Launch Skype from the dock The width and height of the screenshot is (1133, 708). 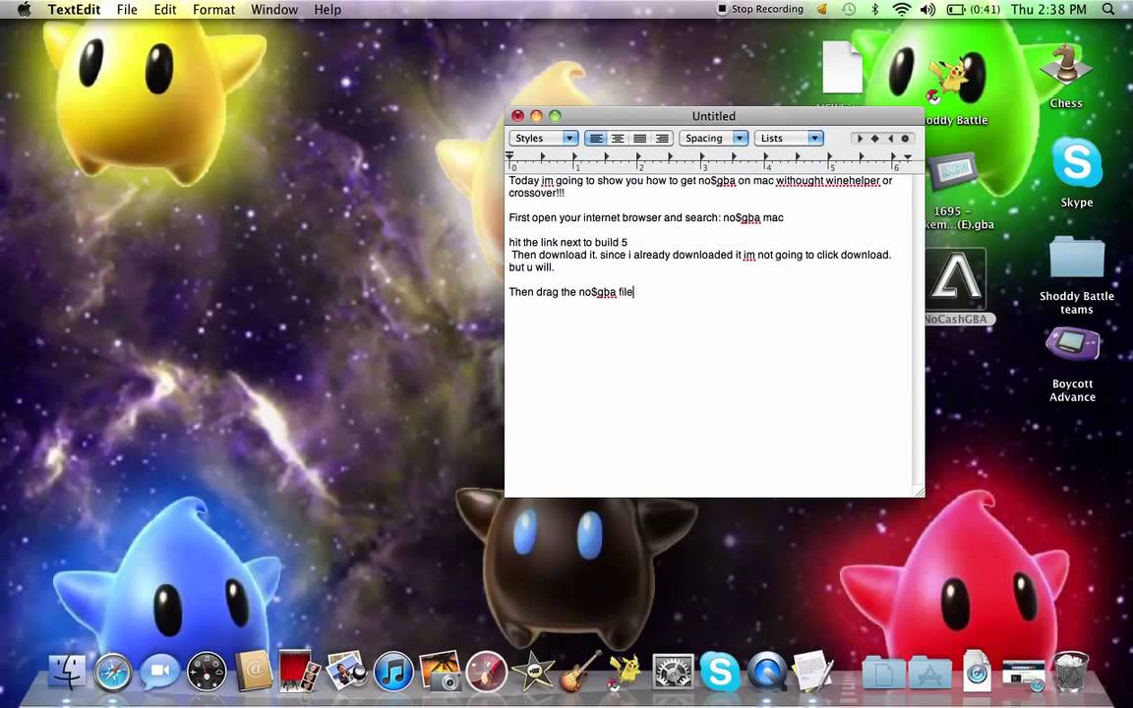(720, 673)
